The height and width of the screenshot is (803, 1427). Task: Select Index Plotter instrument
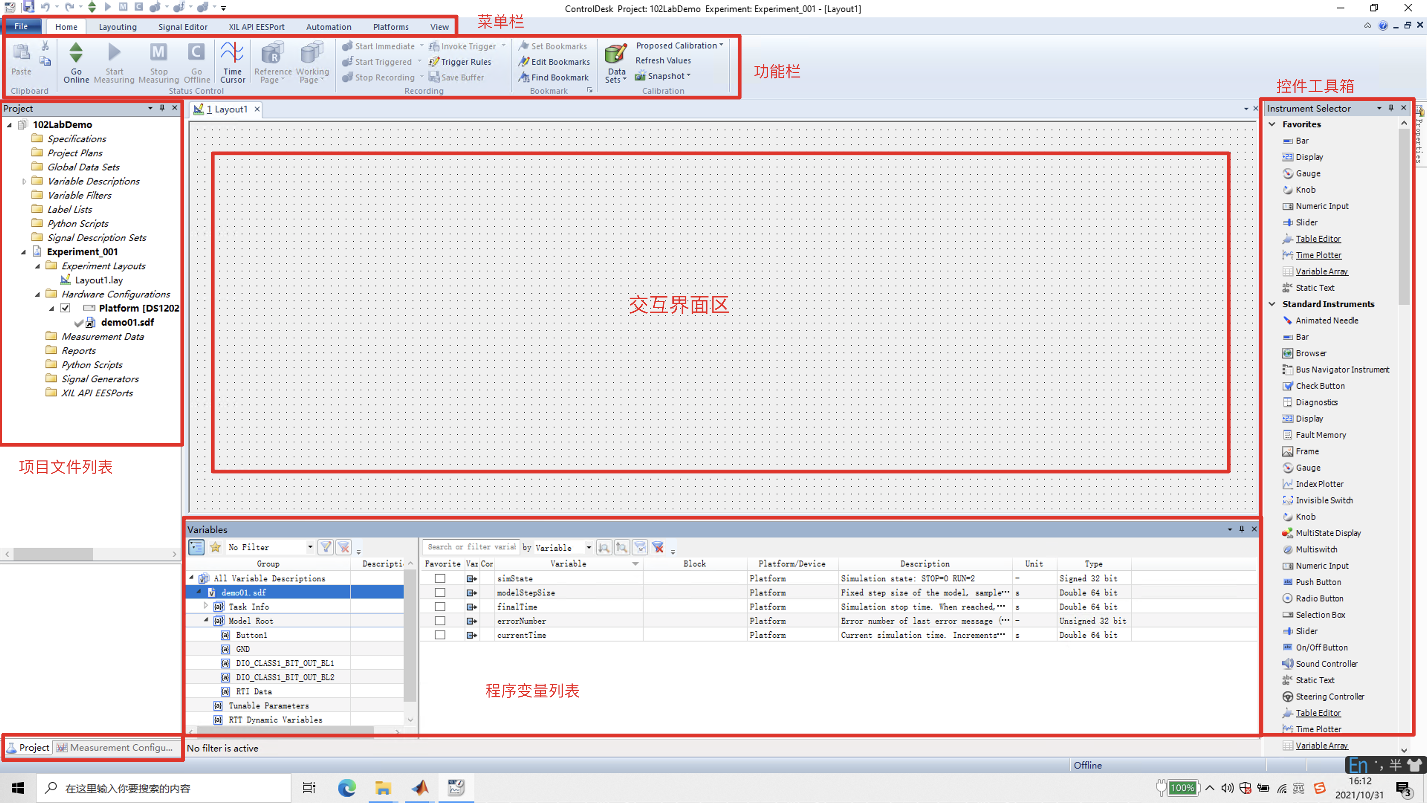[x=1313, y=484]
